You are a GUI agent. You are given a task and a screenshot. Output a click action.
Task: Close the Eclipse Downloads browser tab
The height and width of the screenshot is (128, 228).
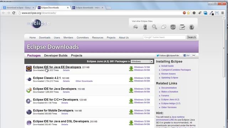point(68,8)
